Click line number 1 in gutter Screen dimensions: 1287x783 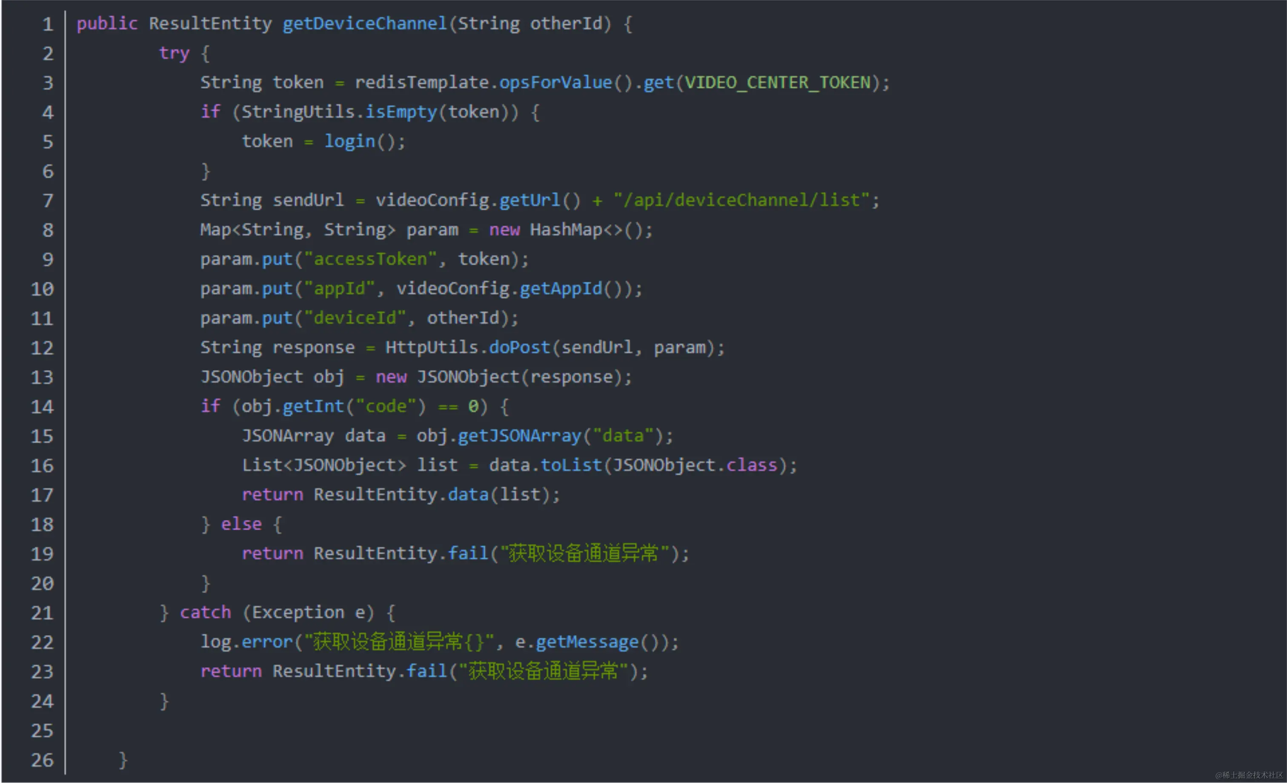point(48,24)
